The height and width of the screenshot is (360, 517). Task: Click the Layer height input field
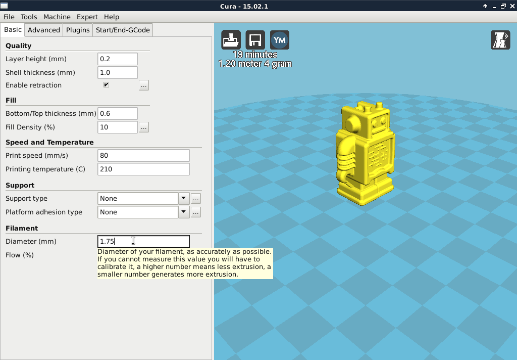pyautogui.click(x=117, y=59)
